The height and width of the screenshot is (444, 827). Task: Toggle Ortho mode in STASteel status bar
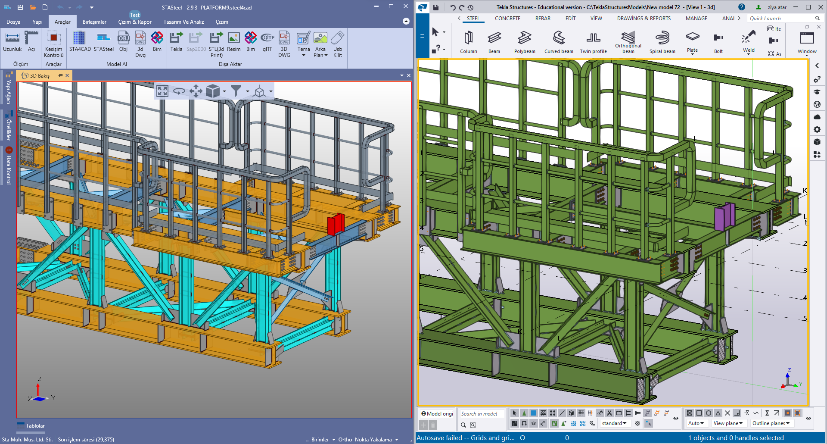coord(345,440)
